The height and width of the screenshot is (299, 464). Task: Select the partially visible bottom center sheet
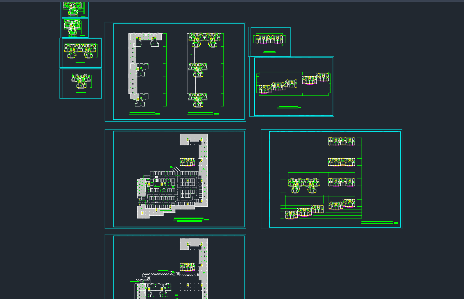pyautogui.click(x=175, y=267)
